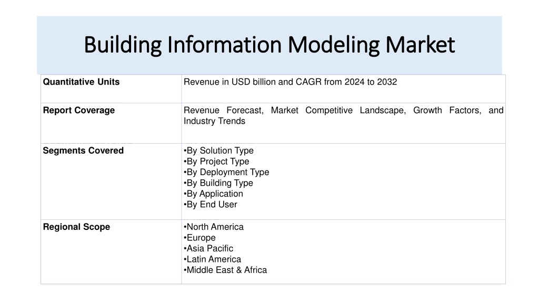Click the Asia Pacific bullet
This screenshot has height=303, width=539.
pyautogui.click(x=208, y=248)
